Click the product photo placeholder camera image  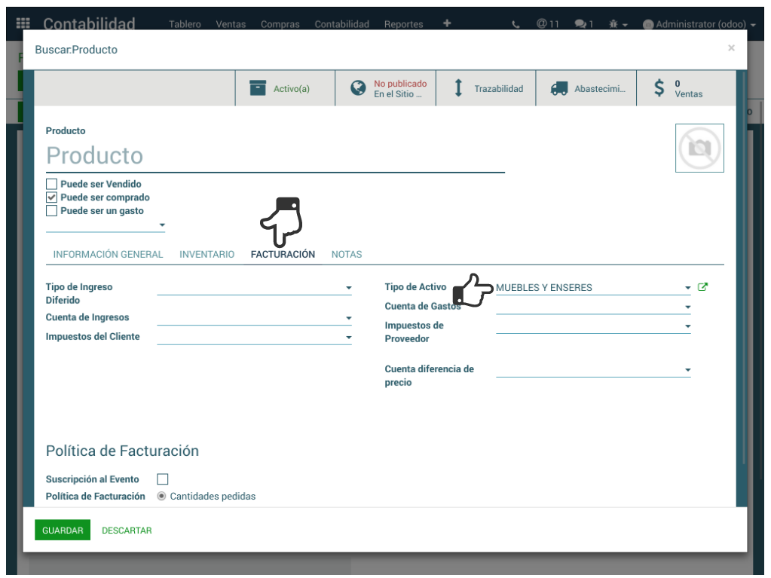point(699,148)
